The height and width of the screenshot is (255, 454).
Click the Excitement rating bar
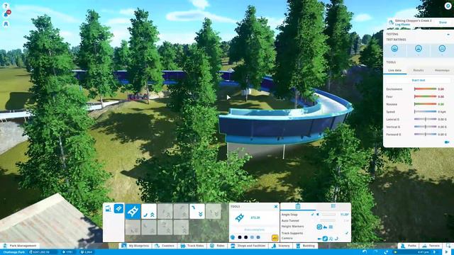coord(426,89)
